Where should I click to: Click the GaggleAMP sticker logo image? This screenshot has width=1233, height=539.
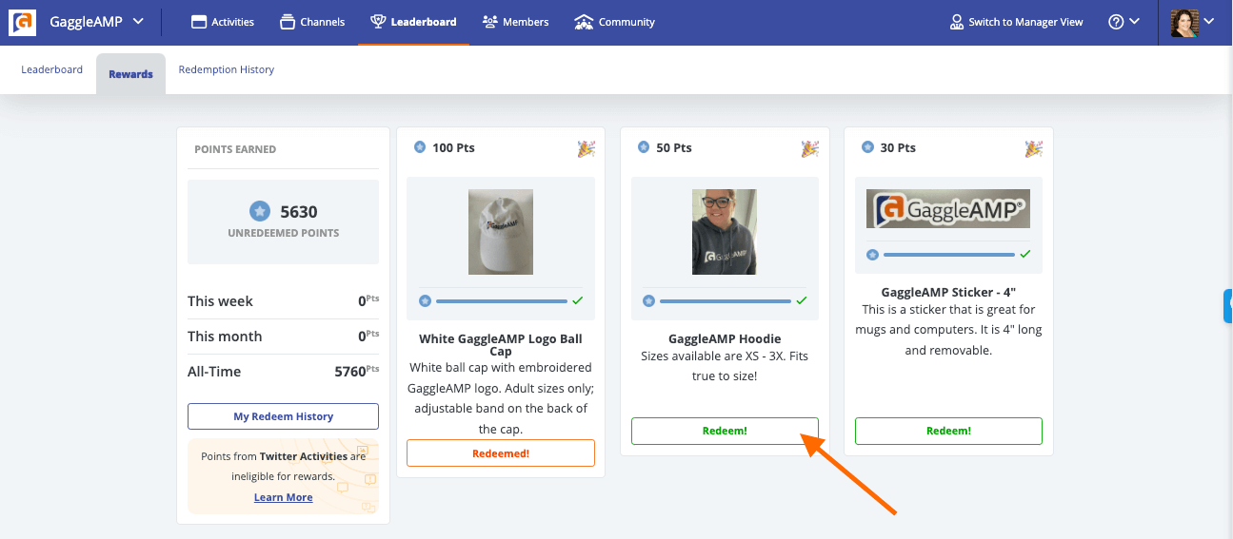coord(948,209)
